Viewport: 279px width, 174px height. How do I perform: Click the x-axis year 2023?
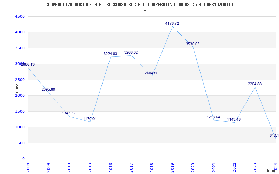(255, 167)
